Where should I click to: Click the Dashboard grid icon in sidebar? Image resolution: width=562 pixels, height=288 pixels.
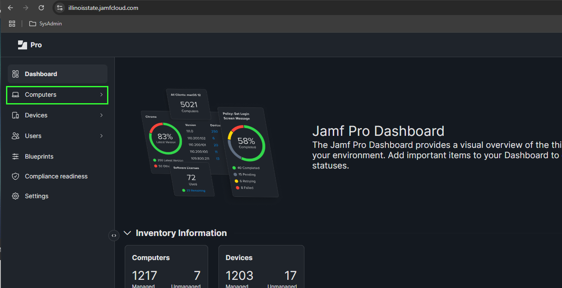(x=15, y=74)
